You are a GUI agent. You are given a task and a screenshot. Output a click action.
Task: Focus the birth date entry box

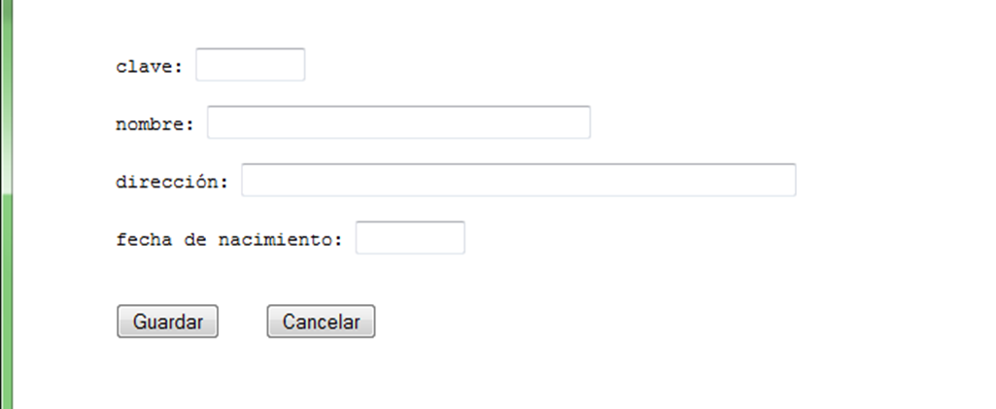410,238
